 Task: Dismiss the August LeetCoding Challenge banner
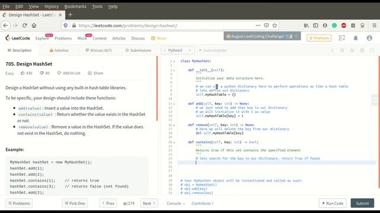click(x=296, y=36)
